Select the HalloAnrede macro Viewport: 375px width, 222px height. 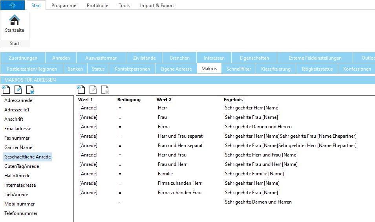point(17,176)
